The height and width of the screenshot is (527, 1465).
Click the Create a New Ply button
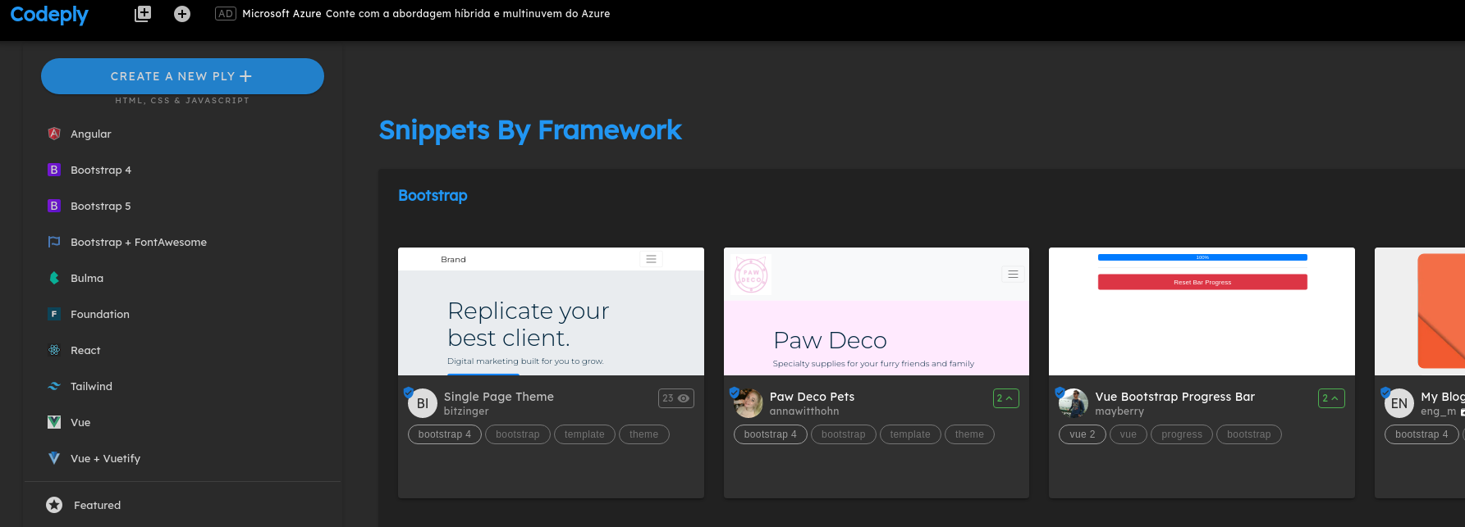pyautogui.click(x=182, y=76)
